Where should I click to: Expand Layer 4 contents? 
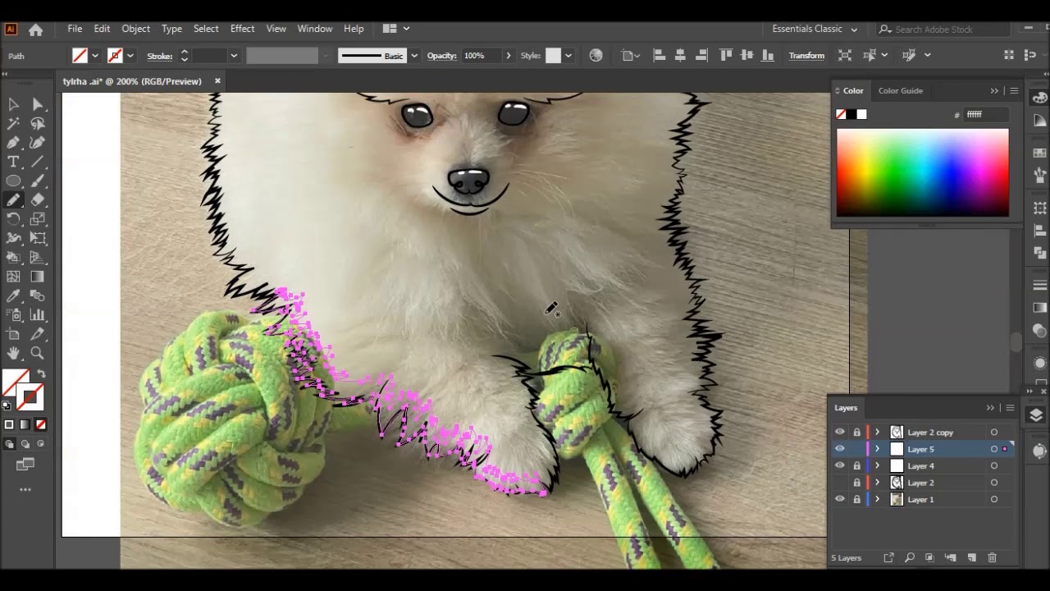877,466
